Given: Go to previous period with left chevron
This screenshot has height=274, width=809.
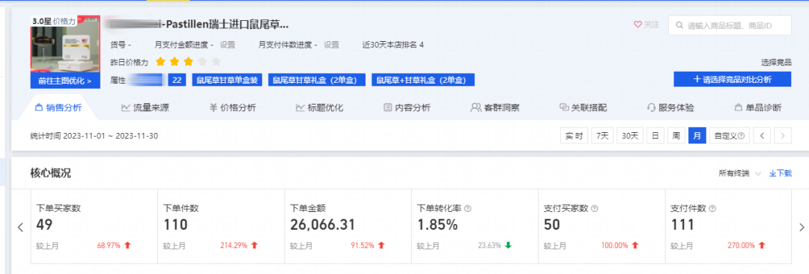Looking at the screenshot, I should click(x=762, y=136).
